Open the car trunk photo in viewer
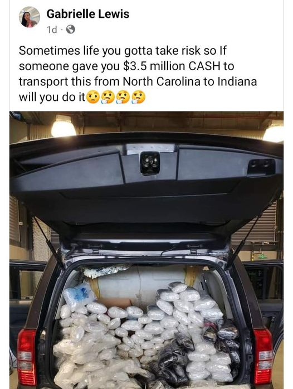 pos(146,250)
